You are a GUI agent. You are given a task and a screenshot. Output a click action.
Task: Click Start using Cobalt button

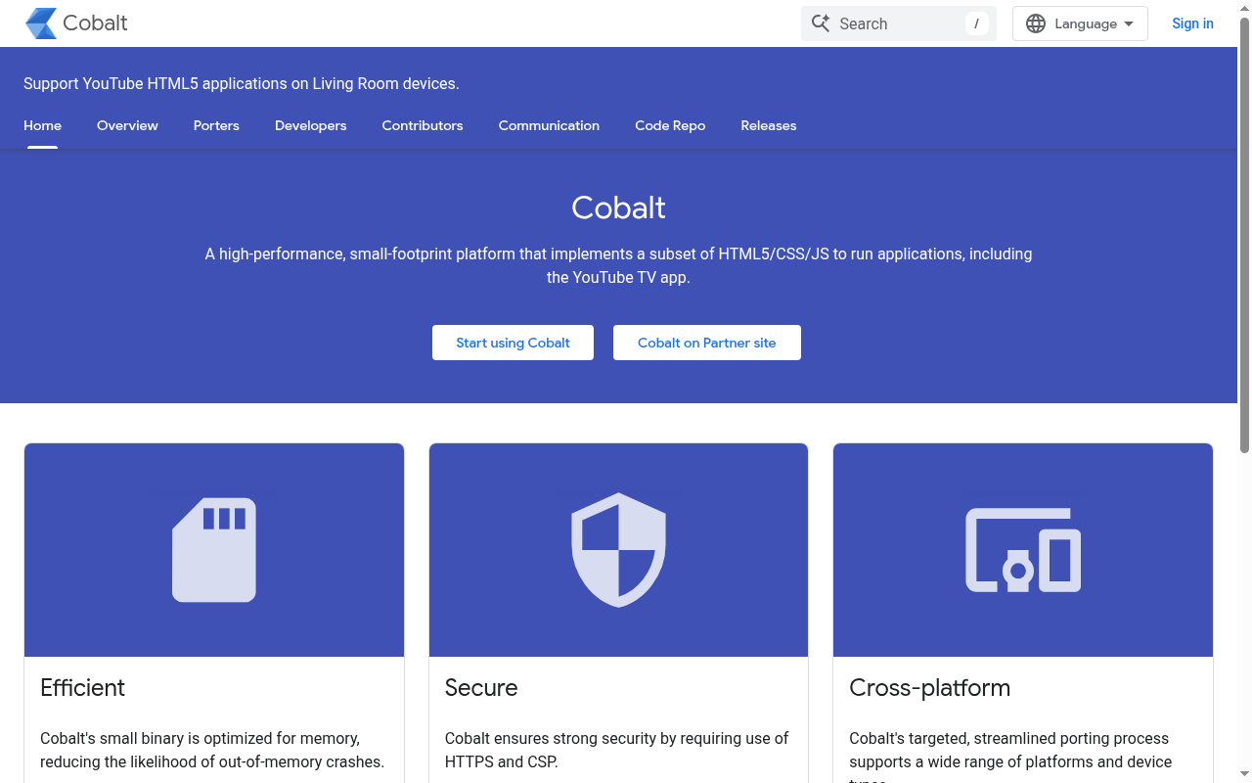tap(513, 343)
